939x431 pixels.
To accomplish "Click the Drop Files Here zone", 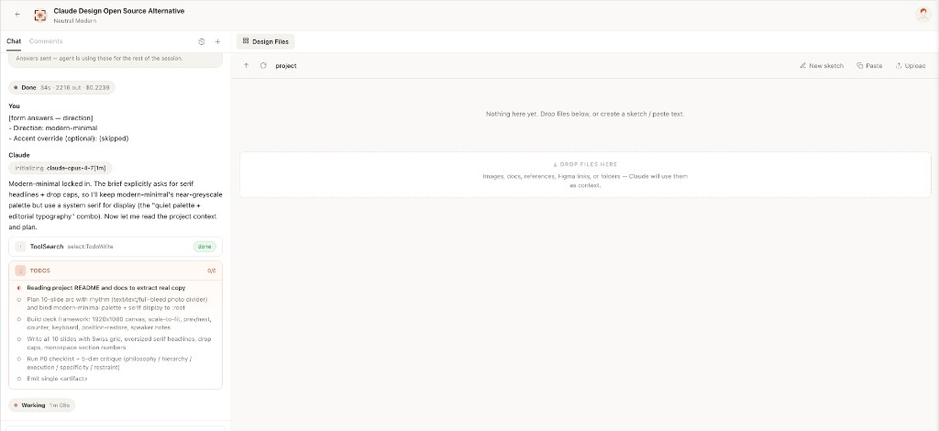I will pyautogui.click(x=585, y=175).
